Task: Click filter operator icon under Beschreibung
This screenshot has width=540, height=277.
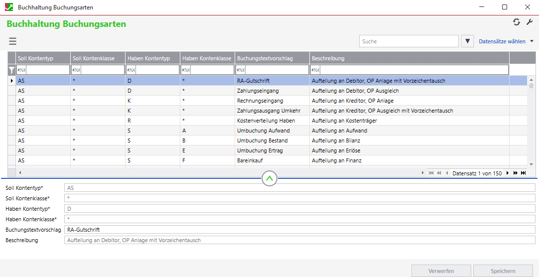Action: pyautogui.click(x=315, y=70)
